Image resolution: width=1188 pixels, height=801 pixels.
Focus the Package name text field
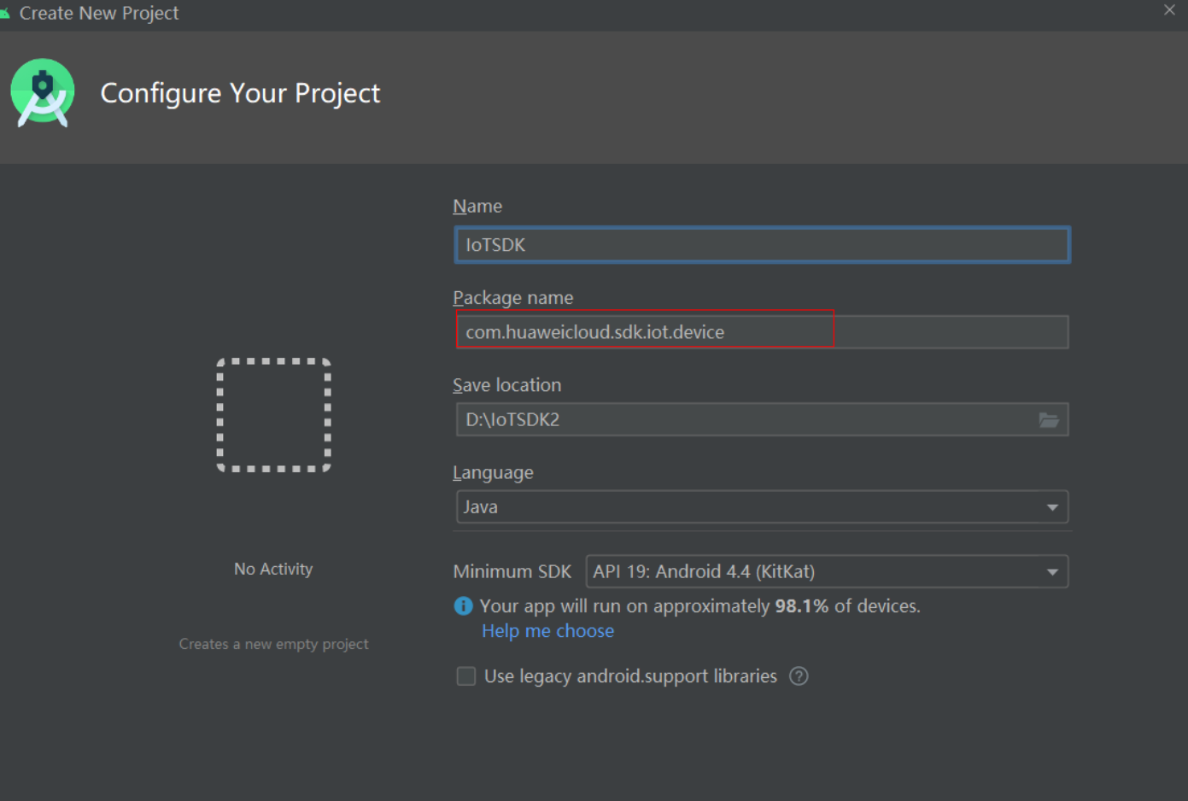(762, 332)
